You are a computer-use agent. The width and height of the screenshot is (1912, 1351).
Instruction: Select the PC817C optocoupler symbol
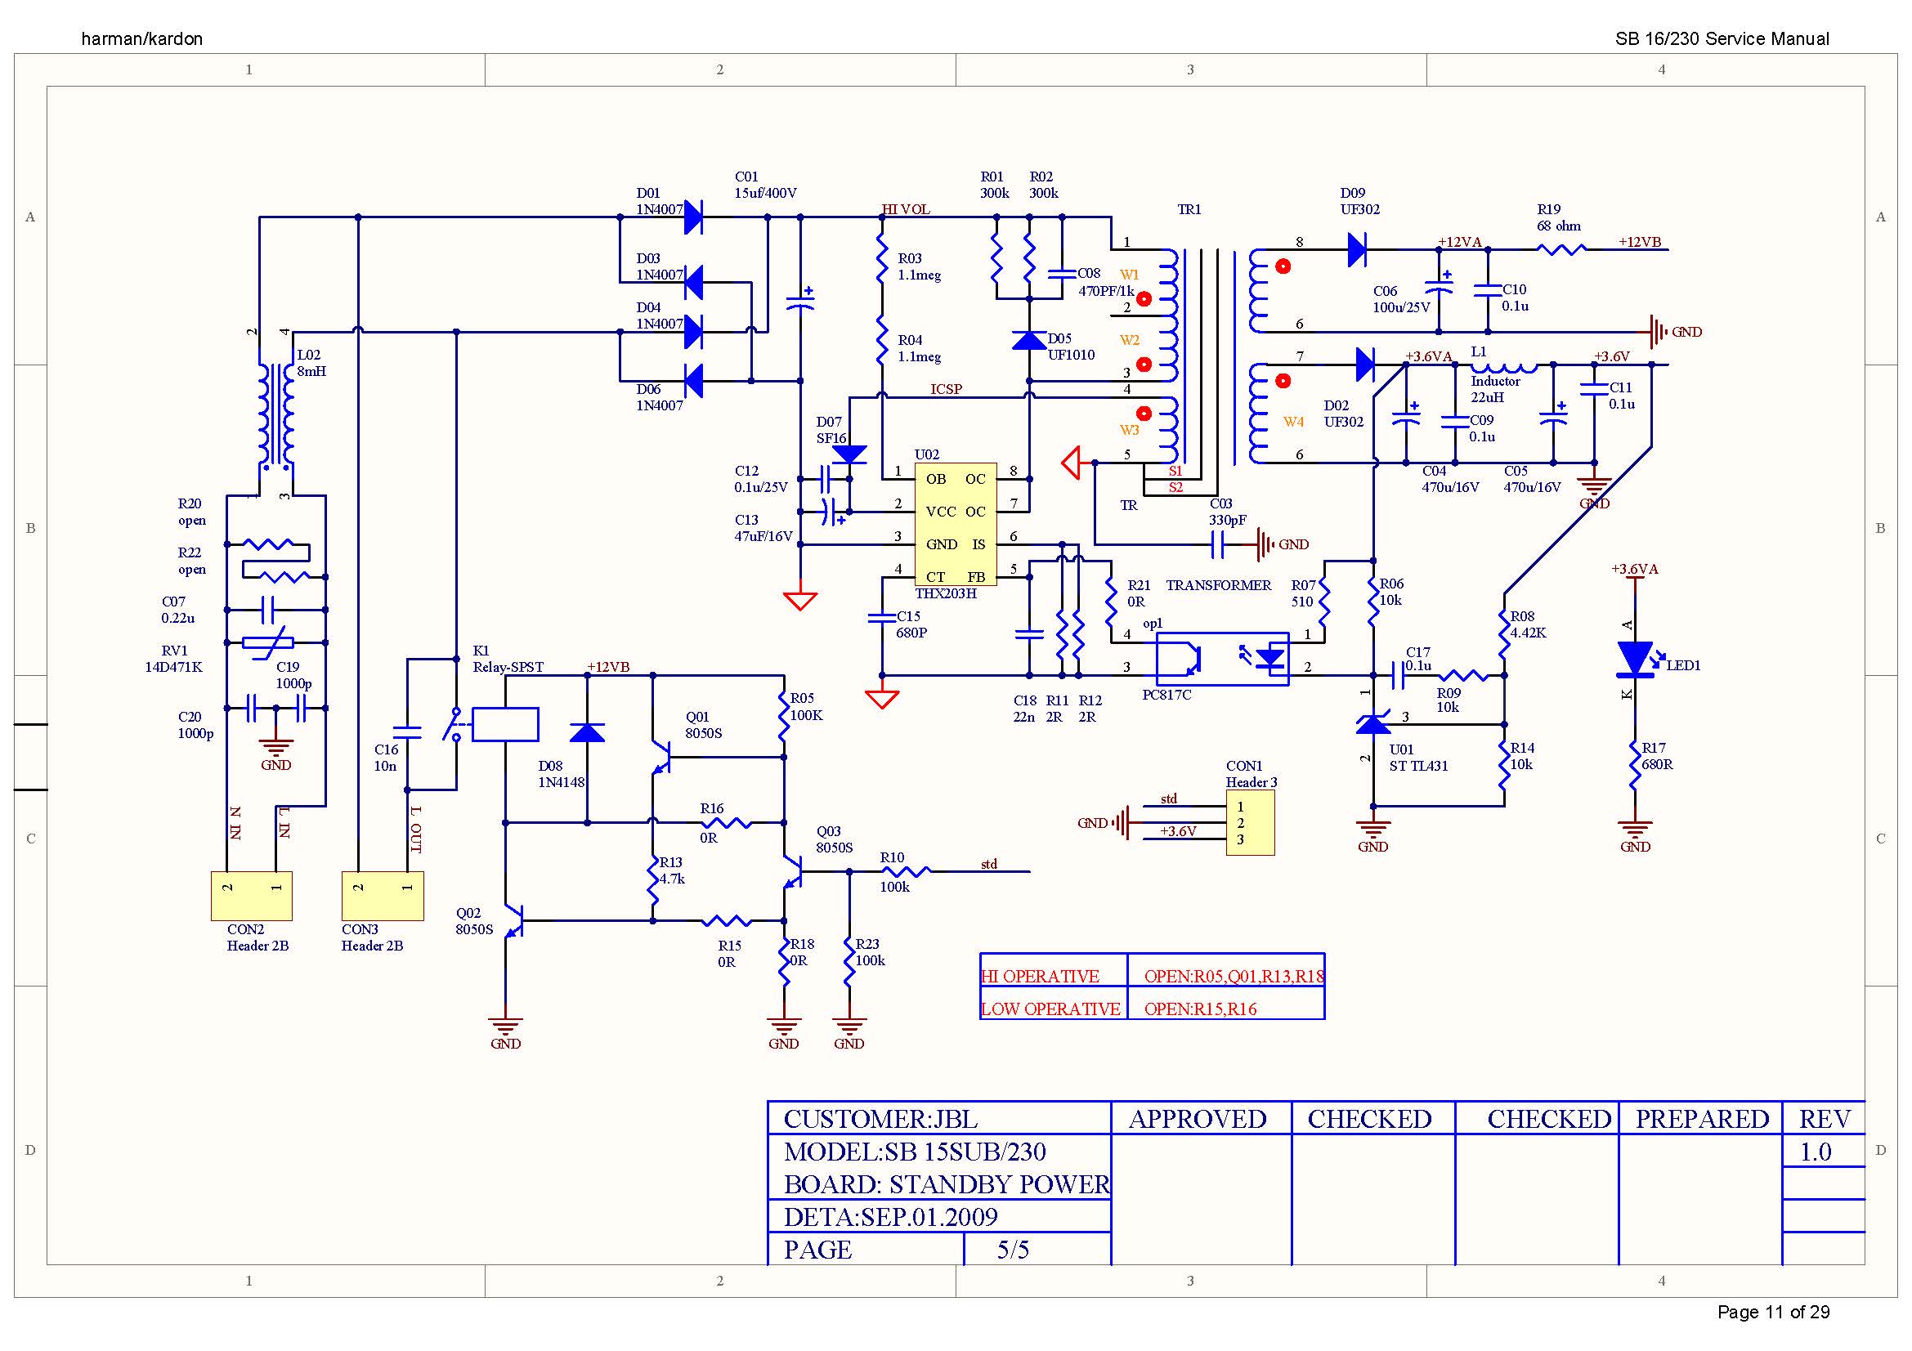[1222, 660]
